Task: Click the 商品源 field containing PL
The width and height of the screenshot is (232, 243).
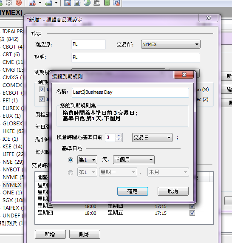Action: (88, 44)
